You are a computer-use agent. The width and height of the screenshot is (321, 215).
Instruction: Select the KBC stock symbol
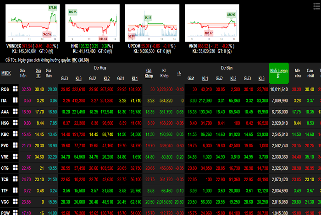[x=5, y=134]
